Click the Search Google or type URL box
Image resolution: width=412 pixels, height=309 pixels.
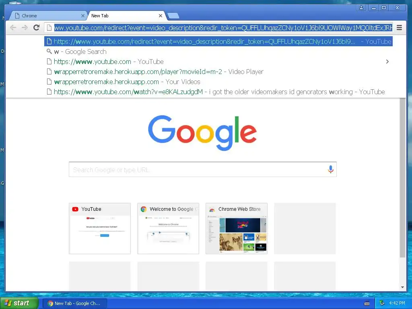click(x=203, y=169)
